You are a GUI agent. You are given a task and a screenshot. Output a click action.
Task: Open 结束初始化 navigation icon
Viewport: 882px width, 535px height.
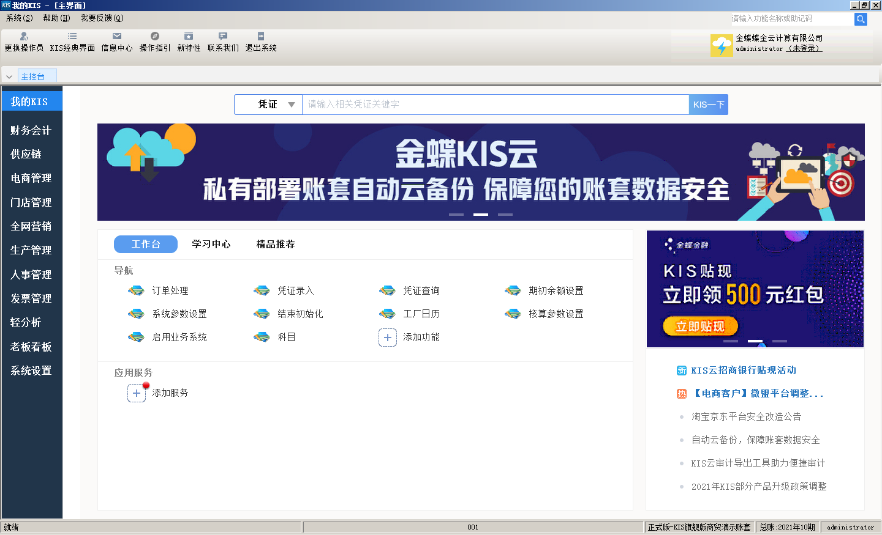pyautogui.click(x=262, y=314)
